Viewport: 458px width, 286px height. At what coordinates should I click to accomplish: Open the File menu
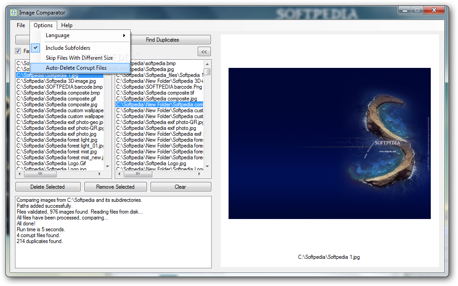21,25
